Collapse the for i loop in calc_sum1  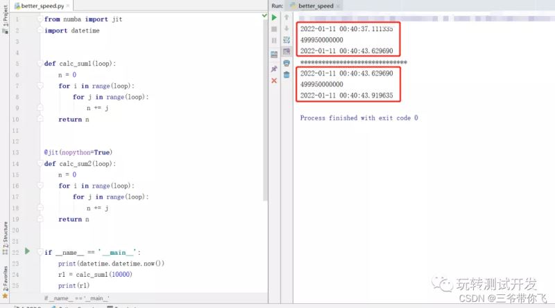(40, 86)
